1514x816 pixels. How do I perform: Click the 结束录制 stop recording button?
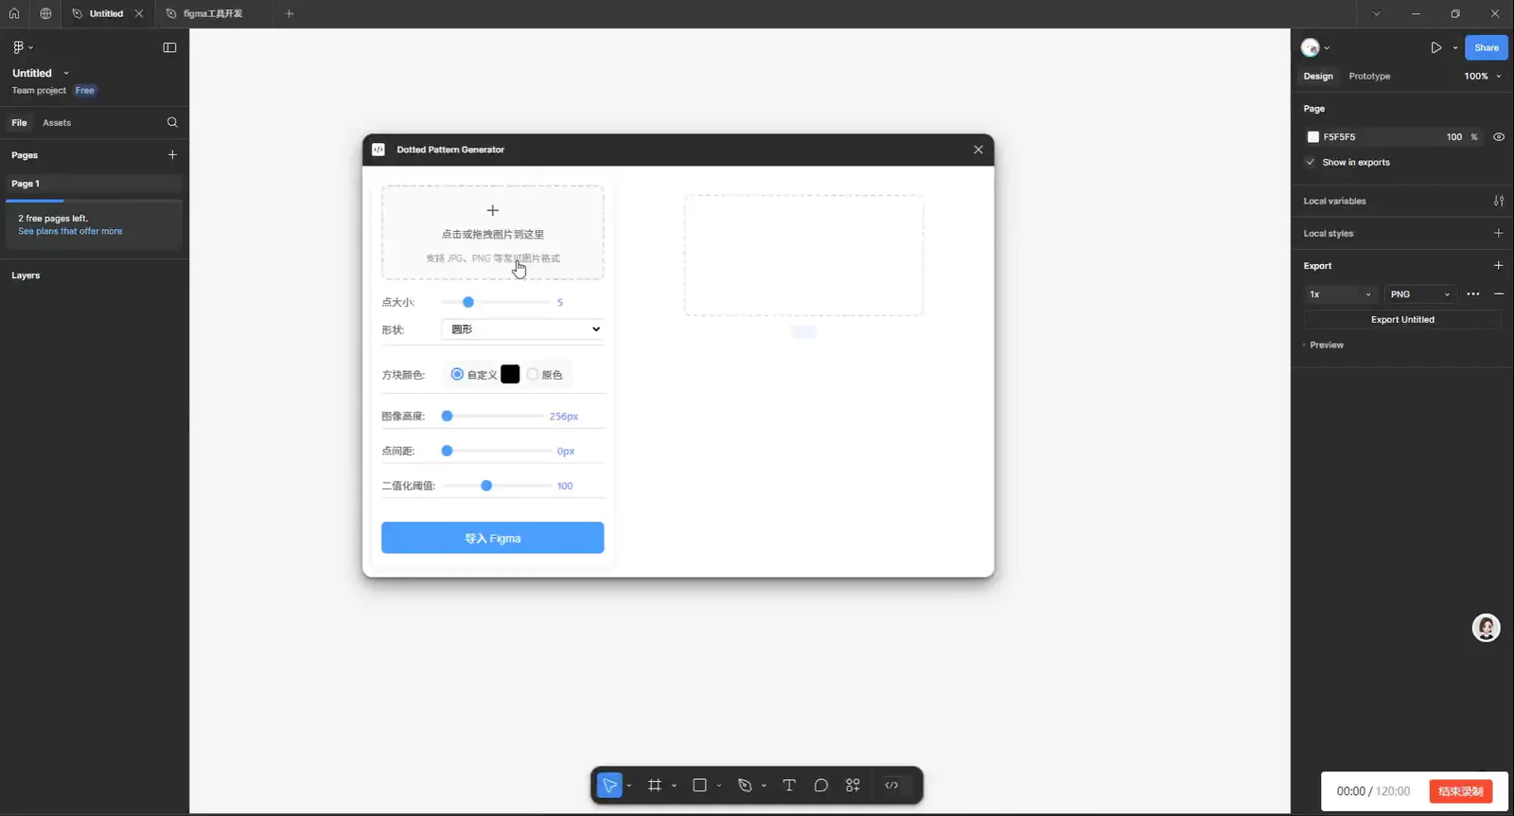(x=1460, y=791)
